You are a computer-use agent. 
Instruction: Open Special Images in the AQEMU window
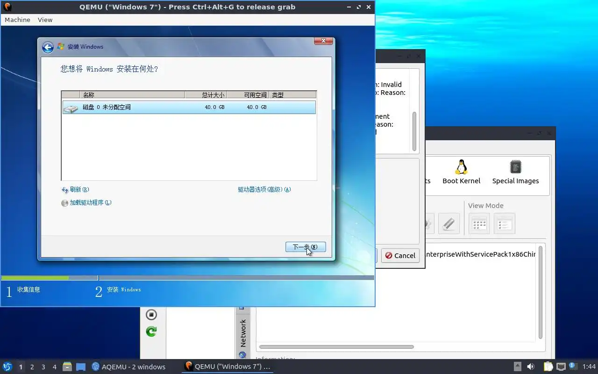[x=515, y=172]
